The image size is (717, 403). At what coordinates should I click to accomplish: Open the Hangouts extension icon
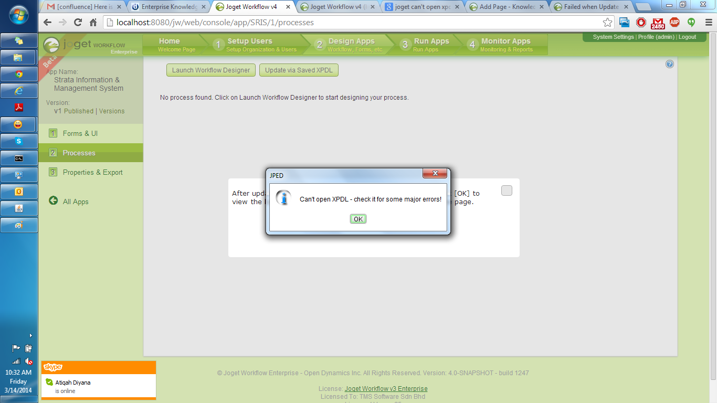tap(691, 23)
